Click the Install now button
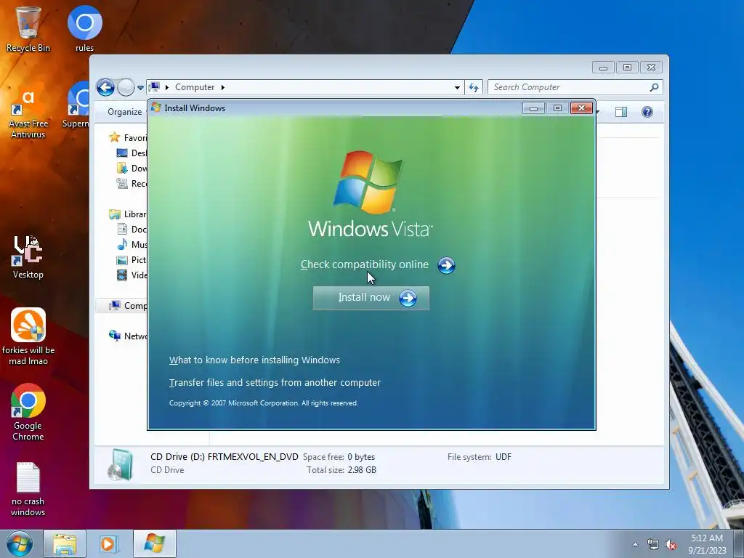Screen dimensions: 744x558 pyautogui.click(x=371, y=298)
